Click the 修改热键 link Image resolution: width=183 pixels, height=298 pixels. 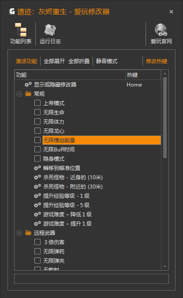[x=157, y=61]
